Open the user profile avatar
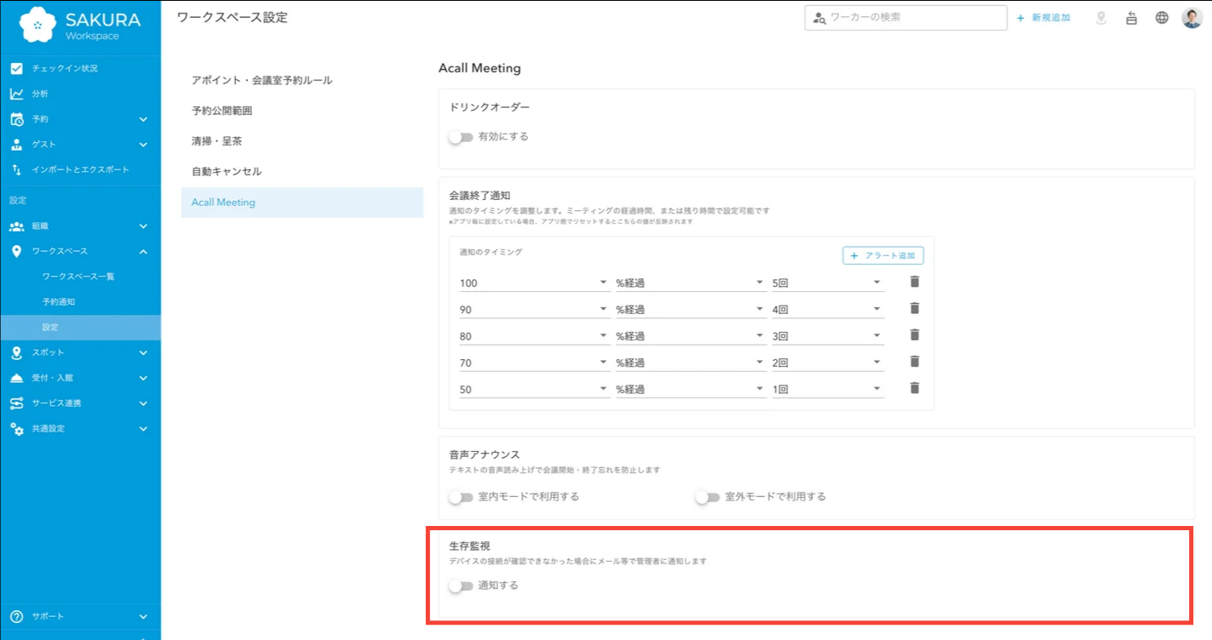The height and width of the screenshot is (640, 1212). pos(1192,18)
